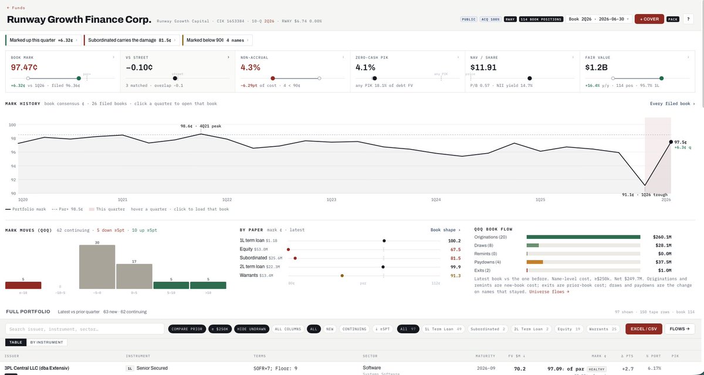Follow the 'Universe flows' link
The image size is (704, 375).
point(549,292)
